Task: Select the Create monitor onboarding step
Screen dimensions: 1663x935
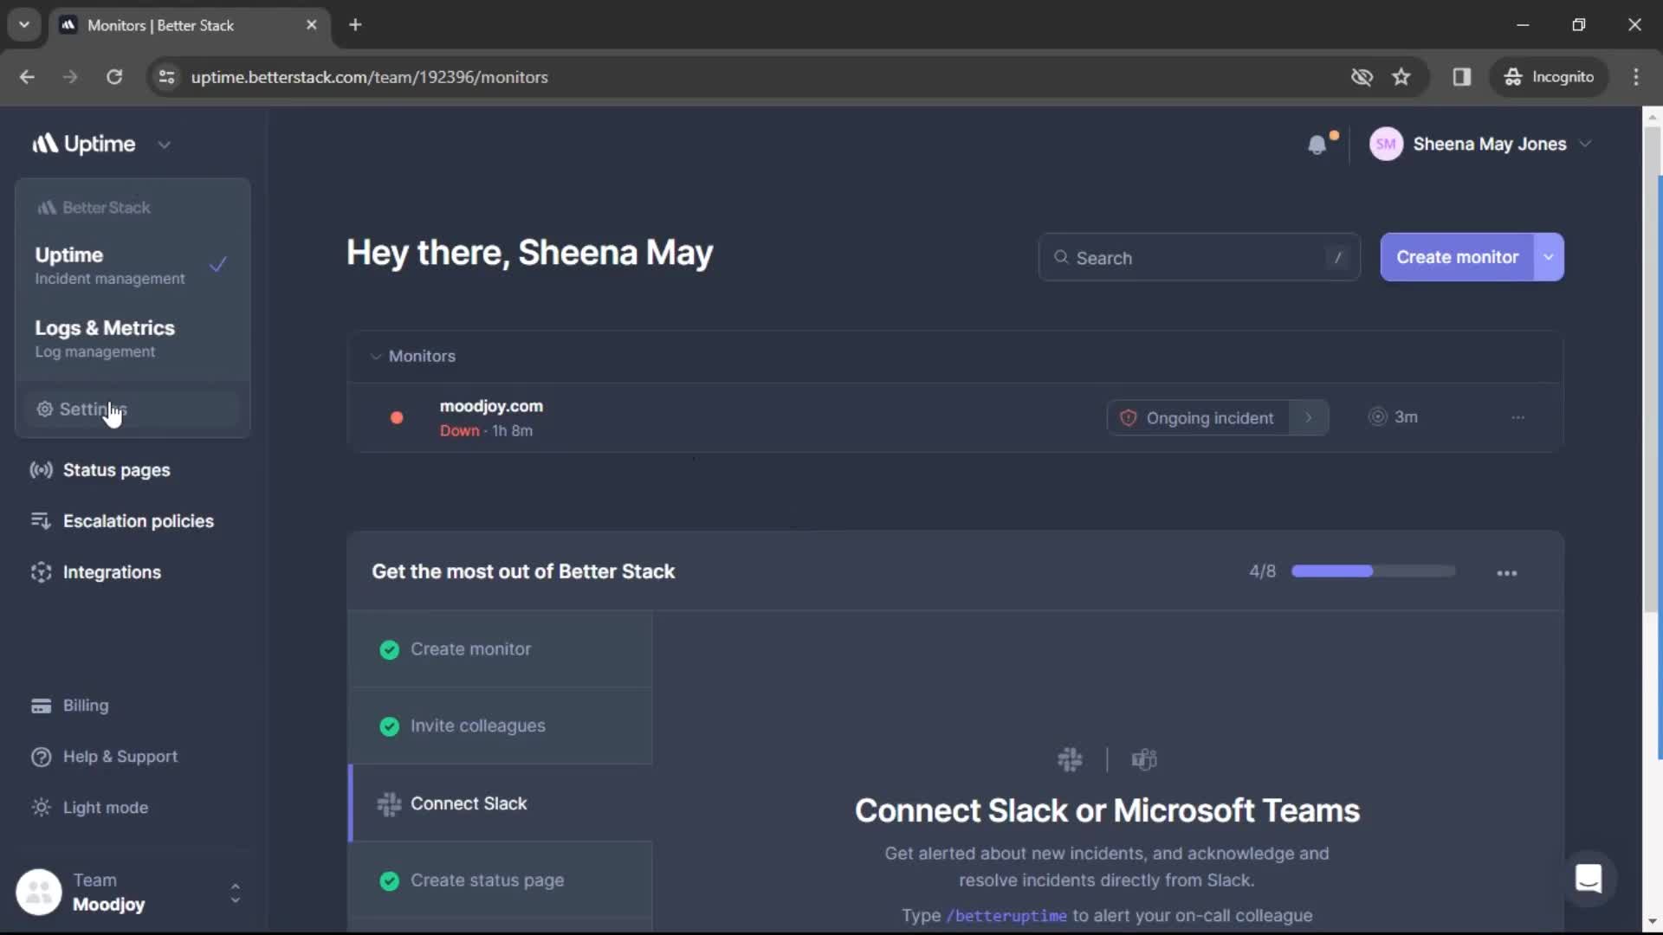Action: pos(501,649)
